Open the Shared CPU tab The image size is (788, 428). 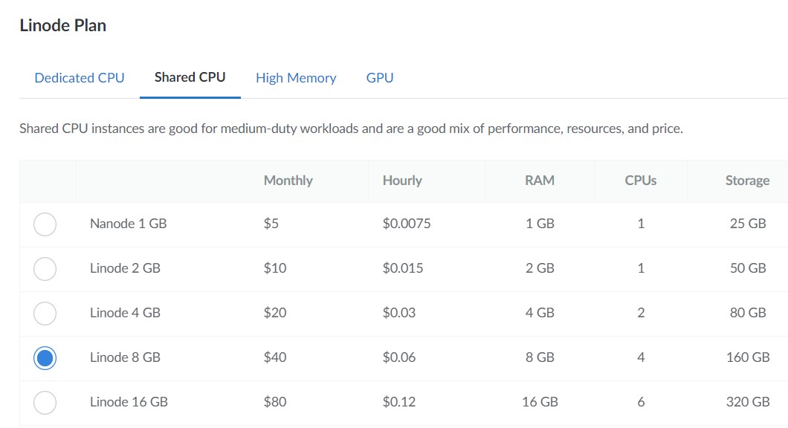pos(190,77)
